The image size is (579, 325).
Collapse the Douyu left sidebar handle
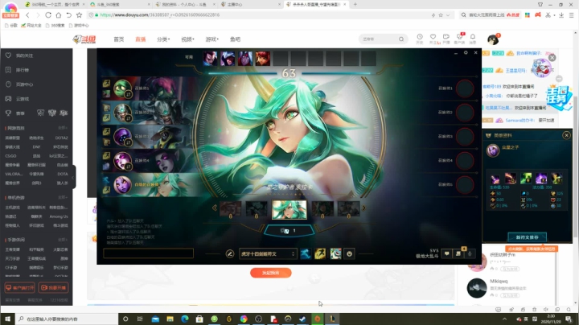coord(73,177)
